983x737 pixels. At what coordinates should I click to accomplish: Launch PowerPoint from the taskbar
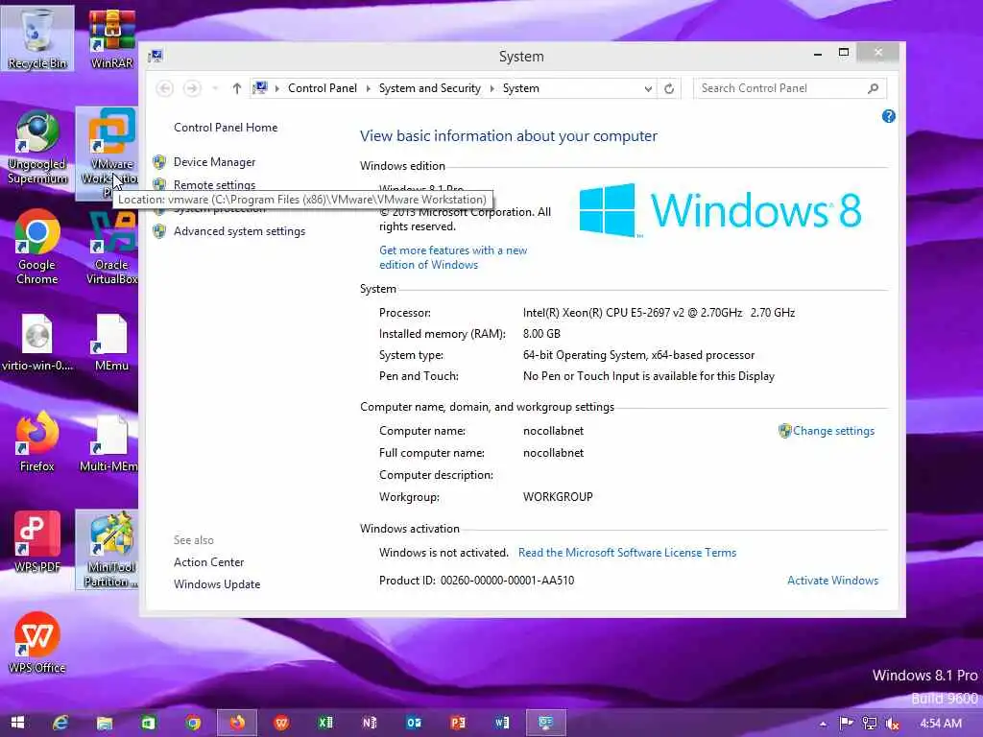[458, 724]
